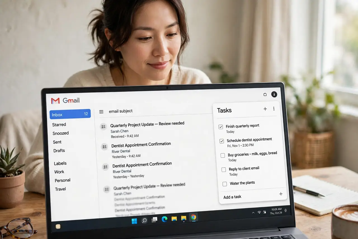Click the Labels section heading

pos(60,163)
